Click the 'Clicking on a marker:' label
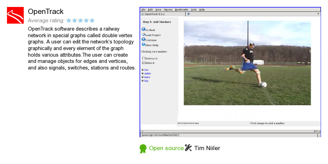 tap(154, 51)
